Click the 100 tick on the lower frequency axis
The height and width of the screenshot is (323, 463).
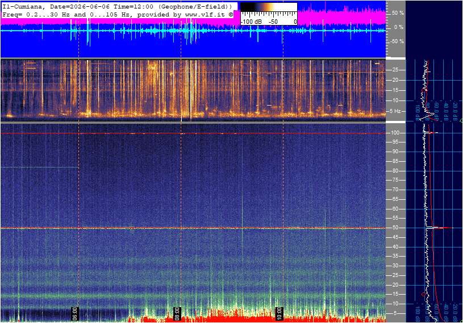click(x=395, y=133)
